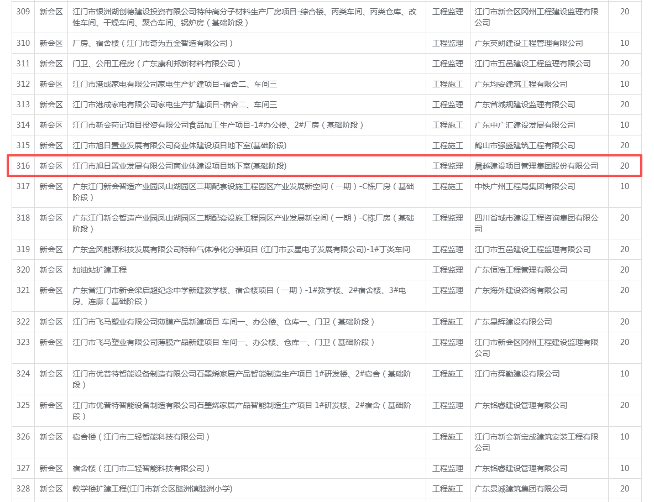Click the 广东星辉建设有限公司 company name
The height and width of the screenshot is (502, 654).
(x=513, y=322)
